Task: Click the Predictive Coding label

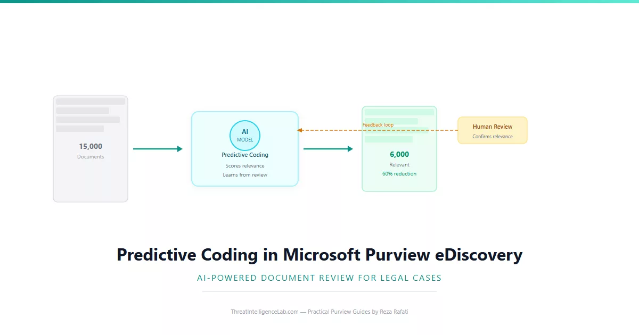Action: pos(245,155)
